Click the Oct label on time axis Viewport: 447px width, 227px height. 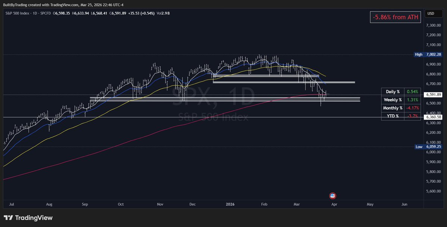pos(120,205)
